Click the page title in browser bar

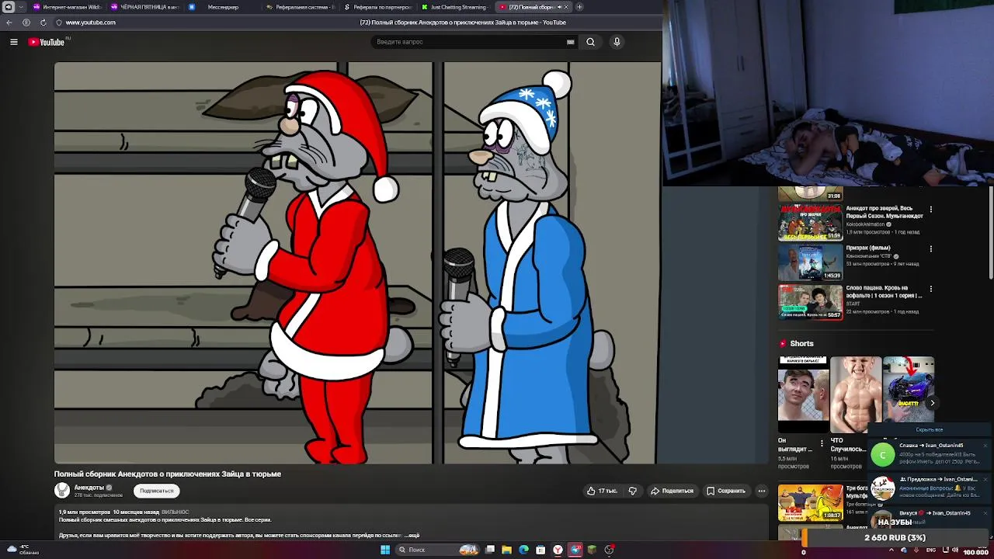[463, 23]
